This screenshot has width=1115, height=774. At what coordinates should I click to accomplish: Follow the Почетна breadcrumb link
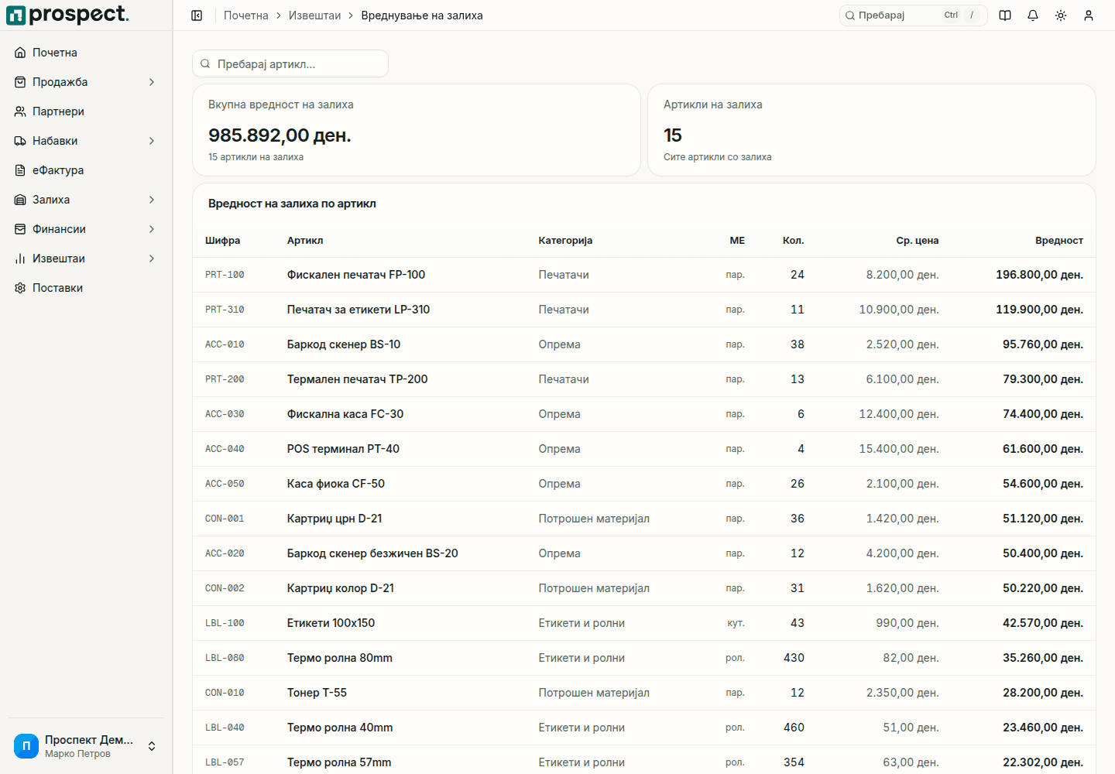[x=246, y=15]
